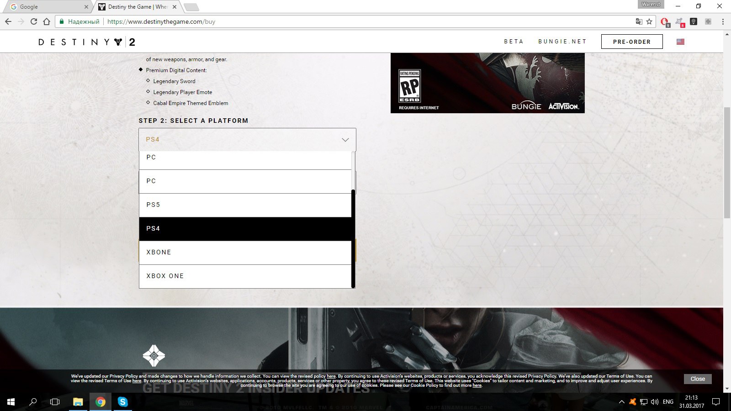
Task: Open the Windows Start menu
Action: point(11,402)
